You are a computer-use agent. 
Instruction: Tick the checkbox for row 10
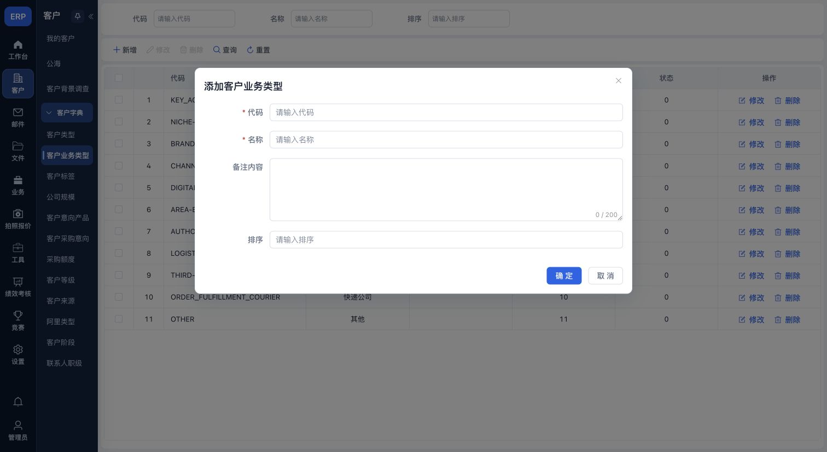[119, 297]
